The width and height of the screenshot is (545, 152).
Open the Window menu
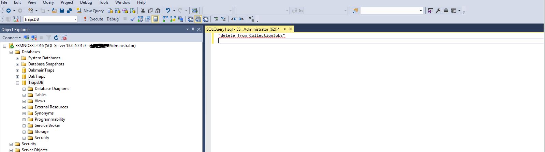pos(122,2)
